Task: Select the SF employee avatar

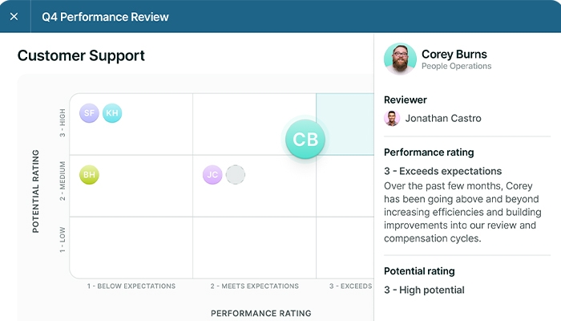Action: click(89, 113)
